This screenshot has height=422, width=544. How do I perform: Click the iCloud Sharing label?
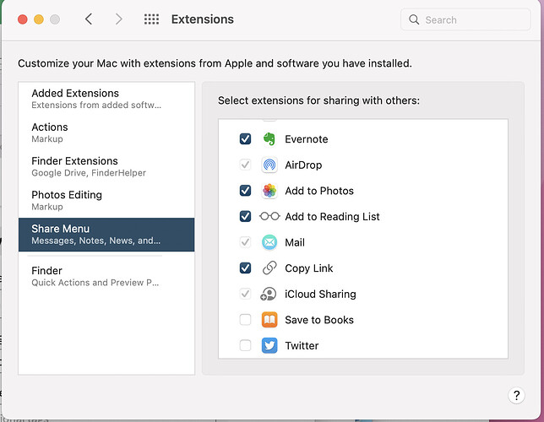point(320,294)
